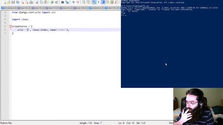The height and width of the screenshot is (125, 223).
Task: Click the Copyright line in PowerShell window
Action: [x=153, y=2]
